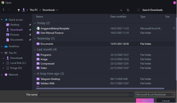
Task: Expand Local Disk (C:) in tree
Action: [3, 63]
